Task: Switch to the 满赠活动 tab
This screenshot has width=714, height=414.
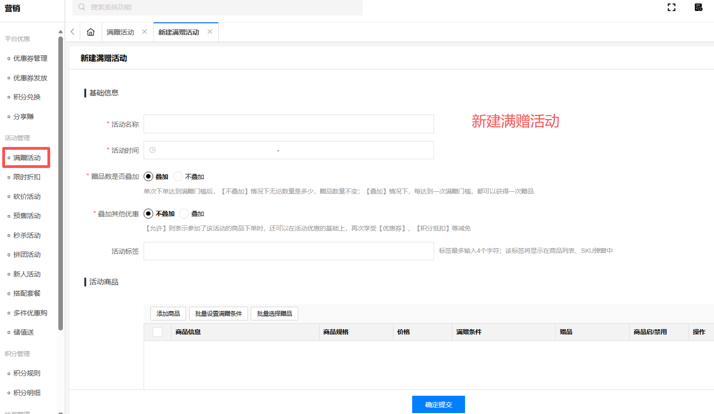Action: 120,32
